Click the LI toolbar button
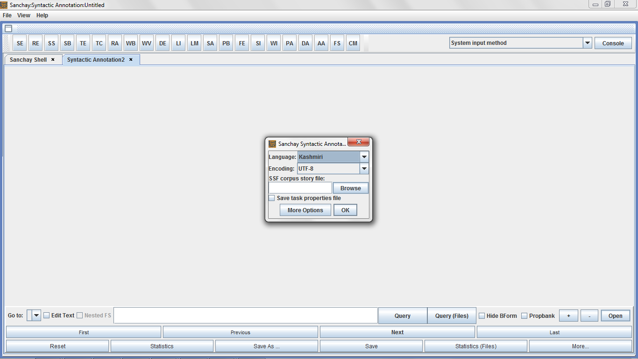This screenshot has width=638, height=359. (179, 43)
